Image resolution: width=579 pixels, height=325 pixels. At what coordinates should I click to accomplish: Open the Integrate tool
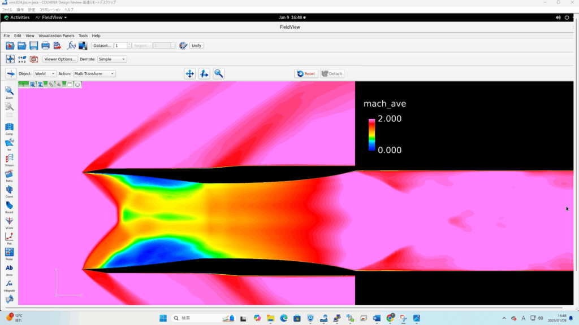pos(10,284)
